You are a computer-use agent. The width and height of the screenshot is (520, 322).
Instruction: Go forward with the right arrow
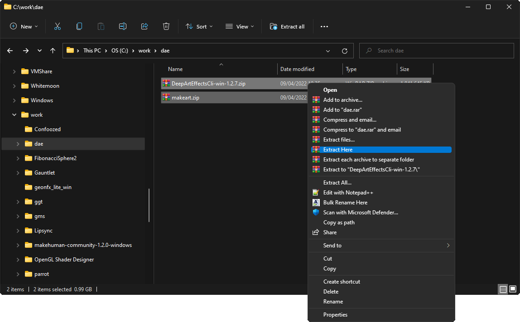pyautogui.click(x=25, y=51)
